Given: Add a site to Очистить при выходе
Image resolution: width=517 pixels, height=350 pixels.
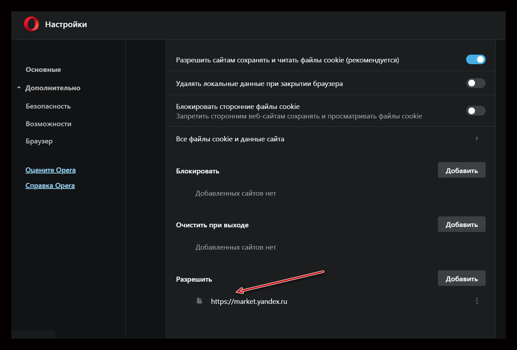Looking at the screenshot, I should [461, 225].
